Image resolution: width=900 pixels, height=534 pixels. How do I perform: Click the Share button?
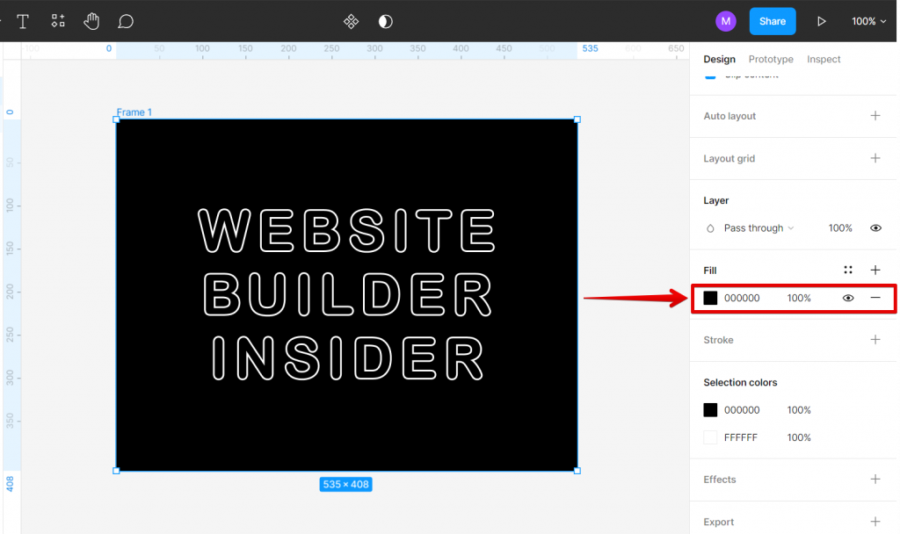(772, 21)
